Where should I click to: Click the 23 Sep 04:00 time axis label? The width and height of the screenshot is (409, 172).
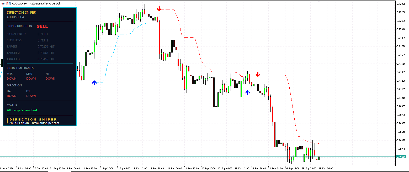tap(275, 168)
